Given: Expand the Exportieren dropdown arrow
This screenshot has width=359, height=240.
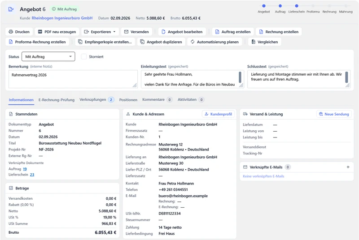Looking at the screenshot, I should pyautogui.click(x=114, y=32).
